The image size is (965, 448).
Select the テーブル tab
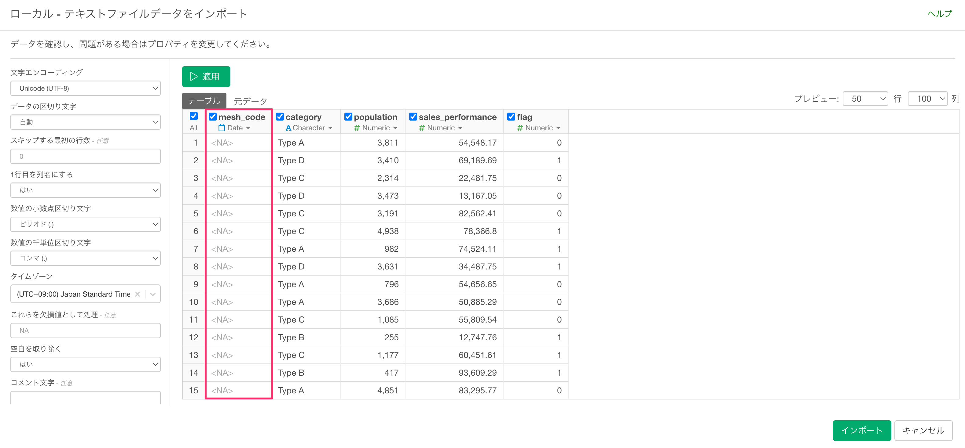204,101
